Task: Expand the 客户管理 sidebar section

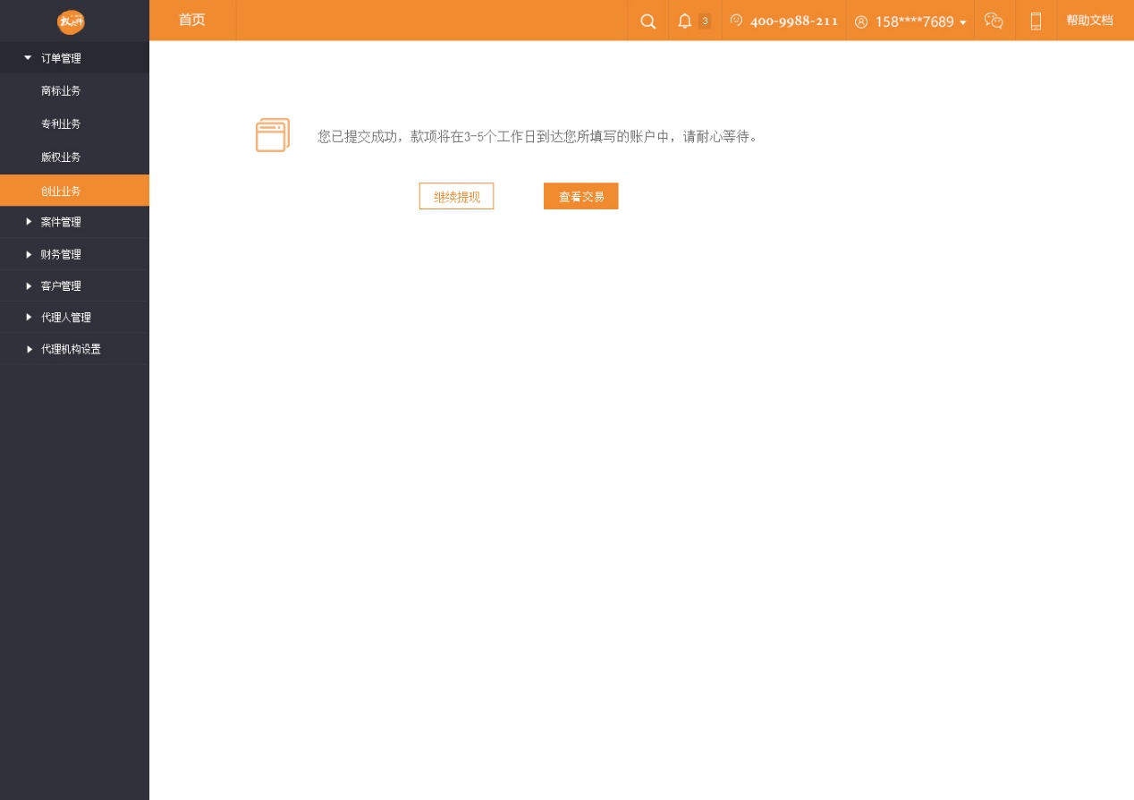Action: pyautogui.click(x=60, y=285)
